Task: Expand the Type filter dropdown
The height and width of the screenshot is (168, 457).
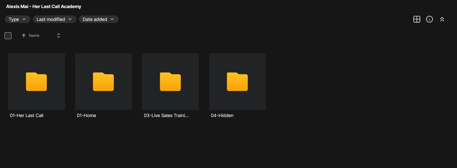Action: coord(17,19)
